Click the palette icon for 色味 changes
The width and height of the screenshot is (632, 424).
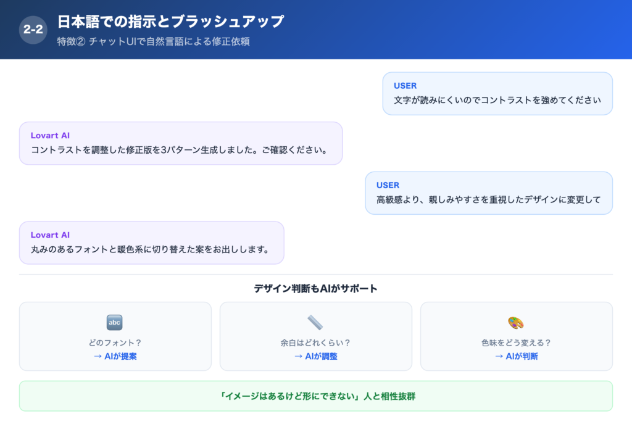(x=517, y=322)
